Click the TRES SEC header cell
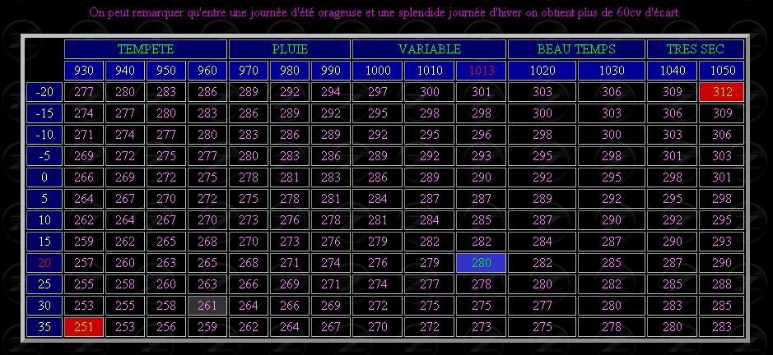 [x=694, y=49]
